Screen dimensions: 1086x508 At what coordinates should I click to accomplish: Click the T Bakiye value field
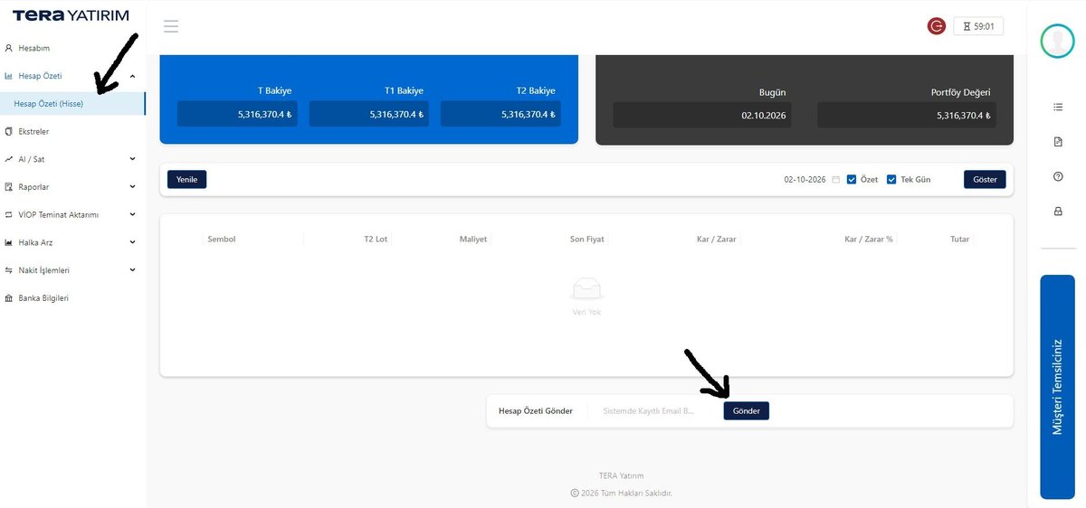238,114
